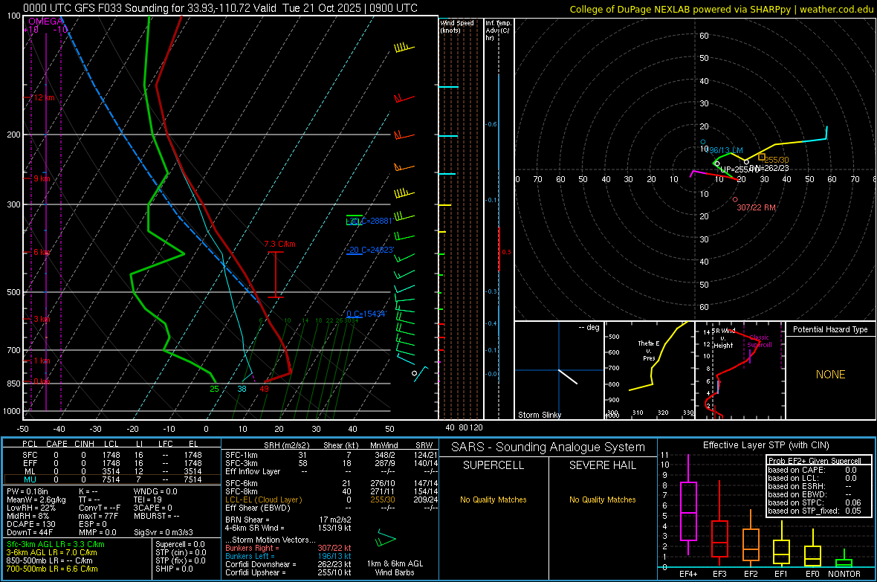
Task: Click the CINH column header
Action: point(84,444)
